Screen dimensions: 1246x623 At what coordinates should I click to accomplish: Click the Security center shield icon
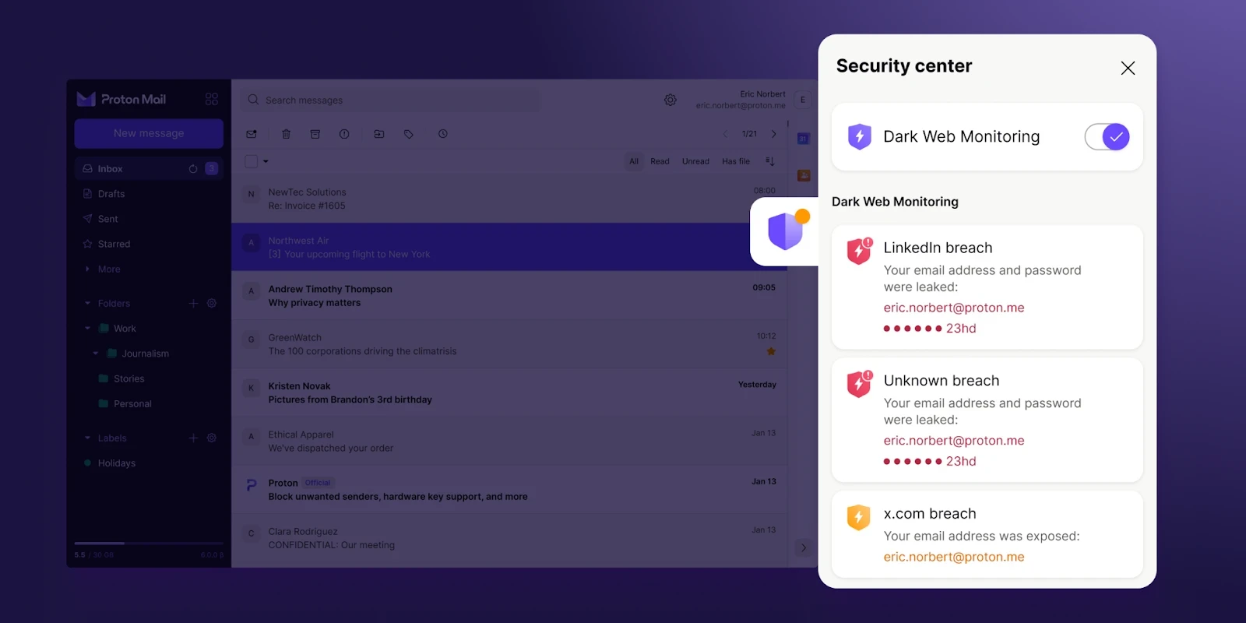tap(785, 231)
